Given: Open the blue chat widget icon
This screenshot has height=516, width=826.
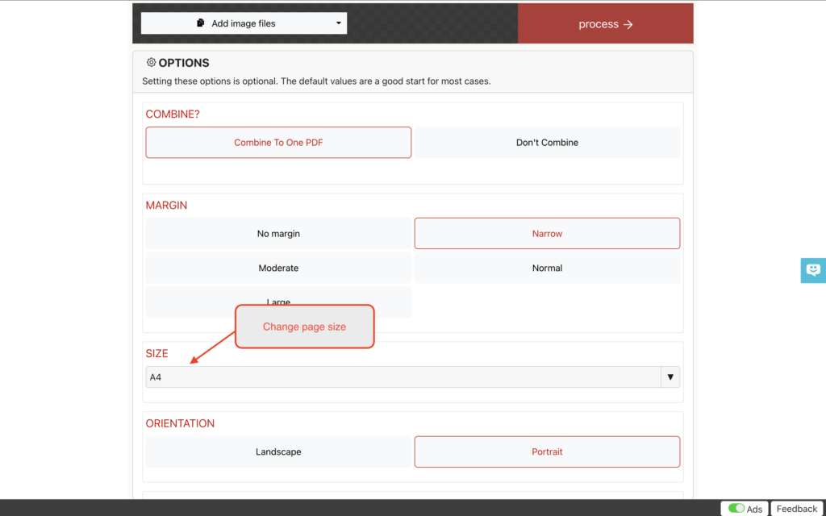Looking at the screenshot, I should 813,271.
